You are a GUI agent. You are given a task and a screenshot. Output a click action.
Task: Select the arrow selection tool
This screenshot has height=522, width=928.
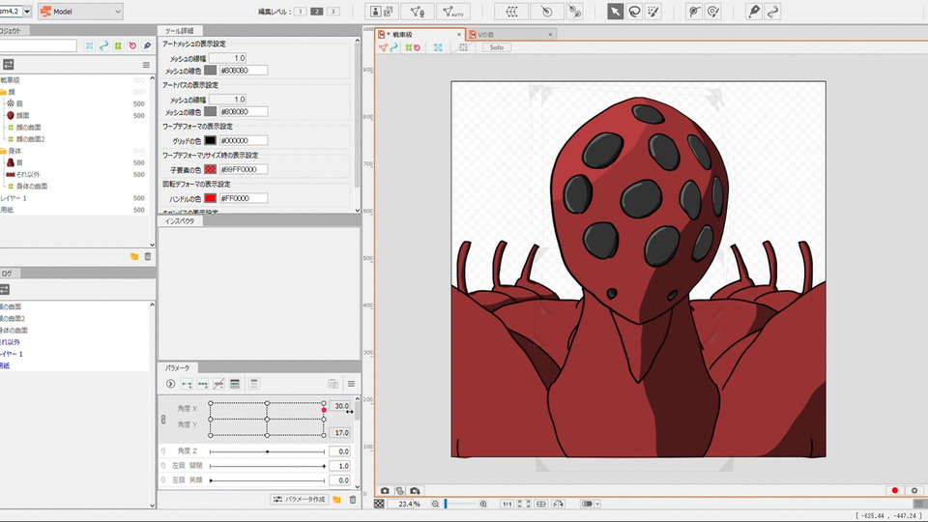coord(615,12)
